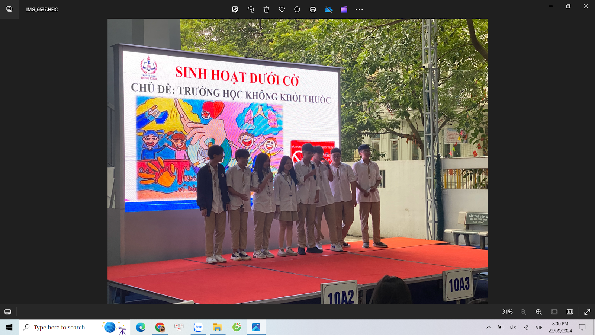This screenshot has height=335, width=595.
Task: Rotate the photo with the rotate icon
Action: coord(251,9)
